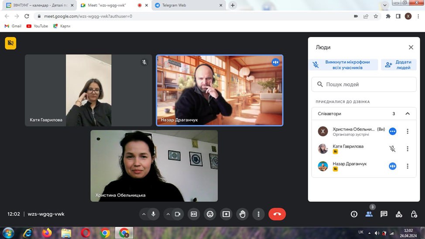Click the Додати людей button
Viewport: 425px width, 239px height.
point(398,65)
